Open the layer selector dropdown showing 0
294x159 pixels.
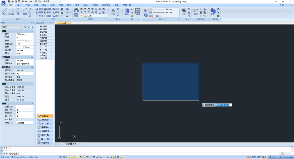(x=94, y=16)
